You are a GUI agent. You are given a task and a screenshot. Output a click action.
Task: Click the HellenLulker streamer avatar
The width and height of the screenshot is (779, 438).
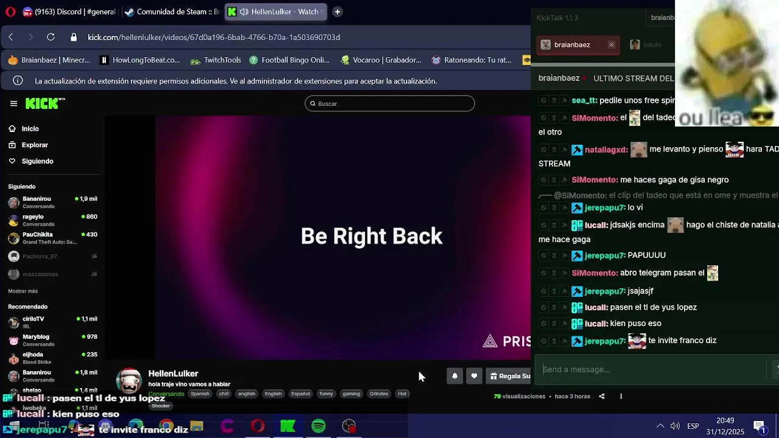(129, 381)
